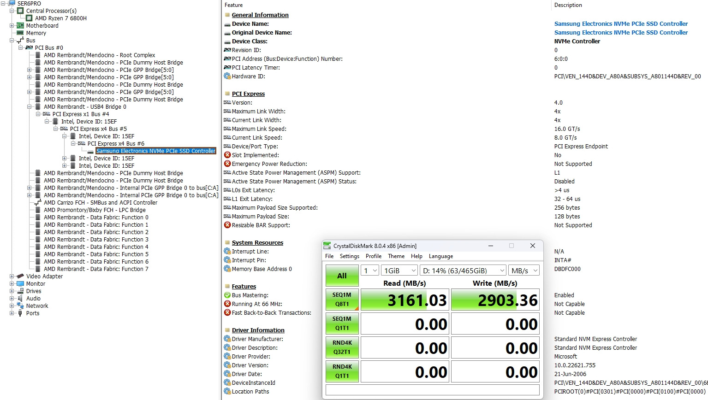Open the Profile menu in CrystalDiskMark
Image resolution: width=708 pixels, height=400 pixels.
(x=374, y=256)
